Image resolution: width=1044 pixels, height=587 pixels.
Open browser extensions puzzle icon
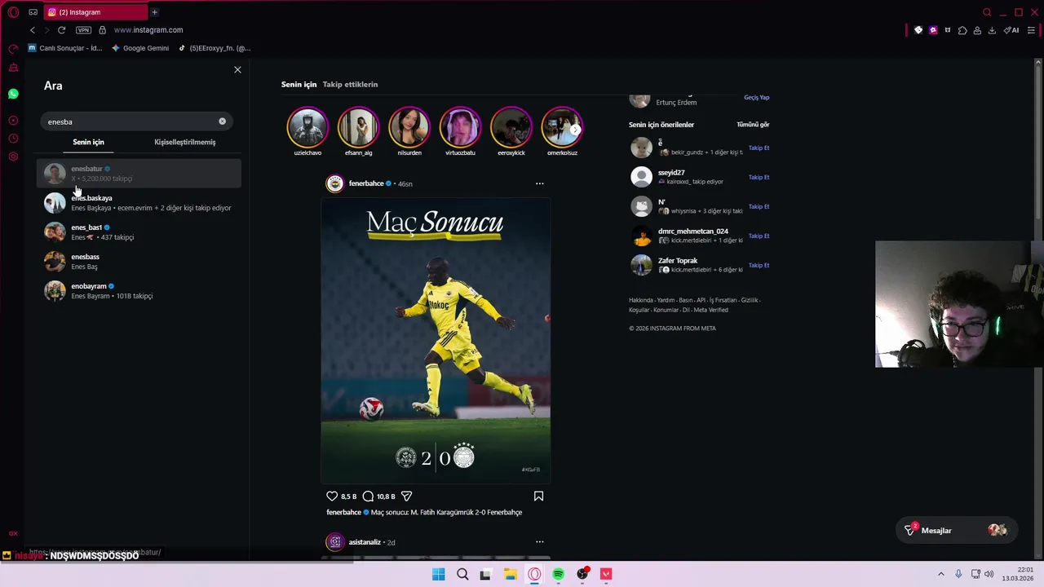click(x=962, y=30)
